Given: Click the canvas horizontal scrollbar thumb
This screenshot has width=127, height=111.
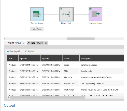Looking at the screenshot, I should coord(81,39).
